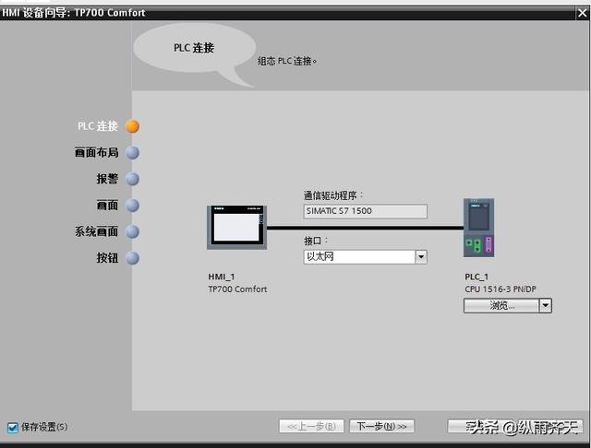Open the 接口 以太网 combo box
591x448 pixels.
pos(366,257)
